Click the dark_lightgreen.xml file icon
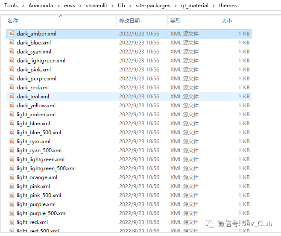 (11, 60)
